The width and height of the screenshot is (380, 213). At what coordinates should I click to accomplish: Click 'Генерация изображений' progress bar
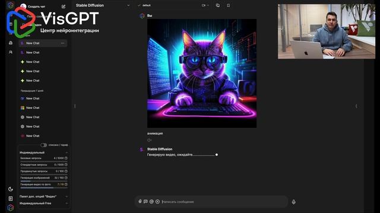tap(44, 181)
